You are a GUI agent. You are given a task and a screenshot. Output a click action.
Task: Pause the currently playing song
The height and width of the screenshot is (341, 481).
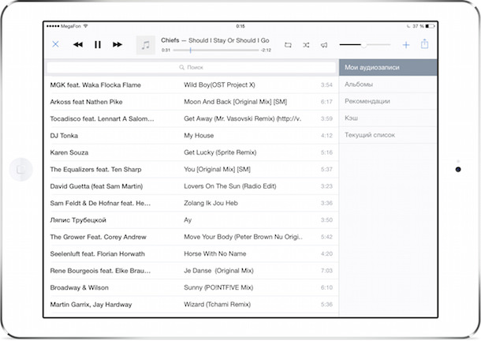click(x=98, y=44)
